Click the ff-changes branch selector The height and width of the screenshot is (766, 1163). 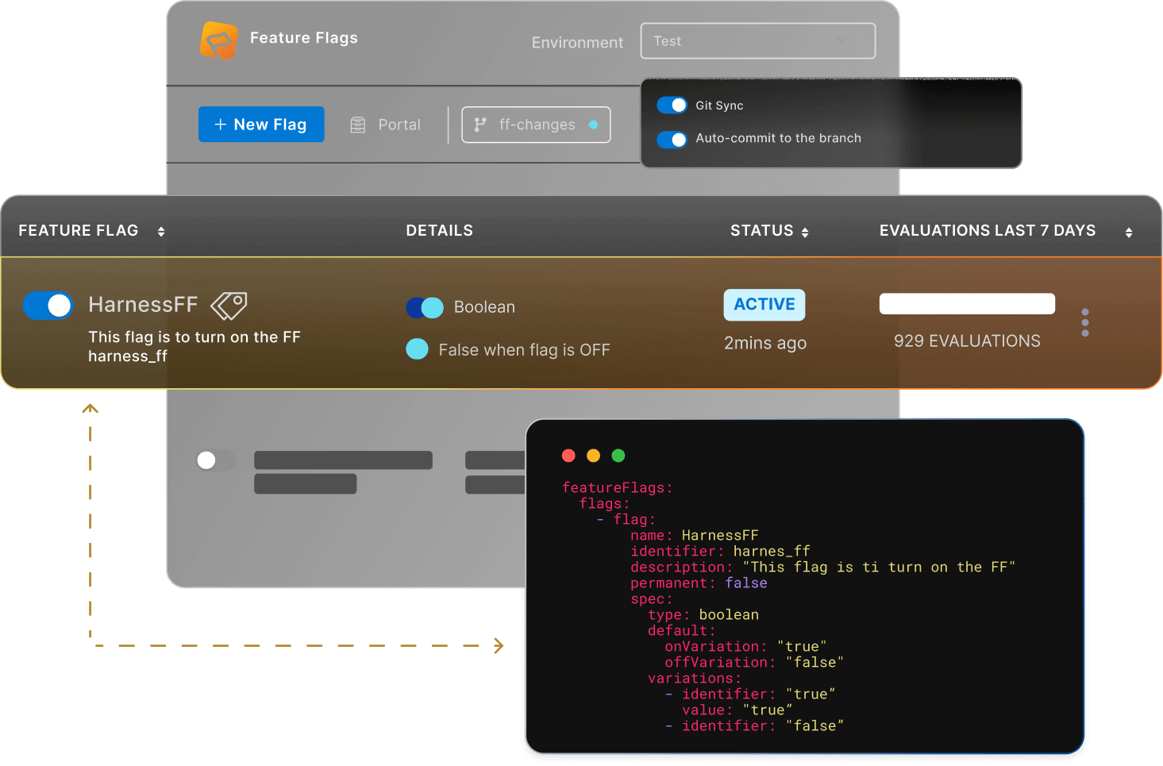point(536,125)
